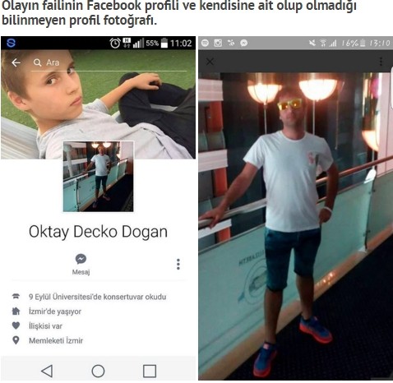This screenshot has width=393, height=383.
Task: Open the profile picture thumbnail
Action: click(x=99, y=177)
